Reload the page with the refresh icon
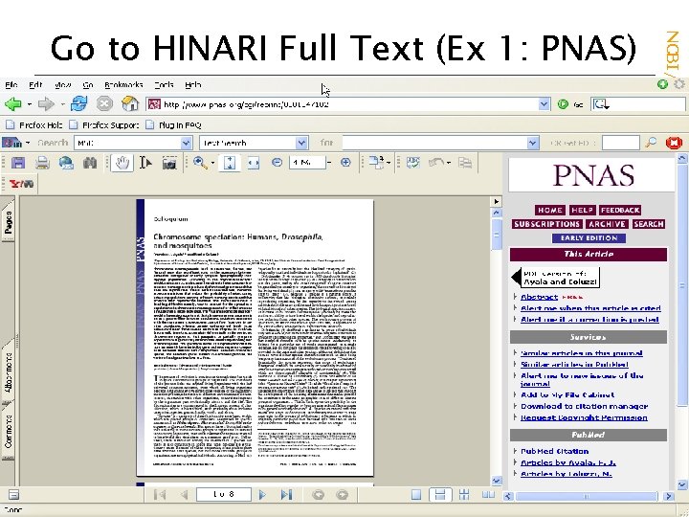This screenshot has height=517, width=689. (79, 104)
